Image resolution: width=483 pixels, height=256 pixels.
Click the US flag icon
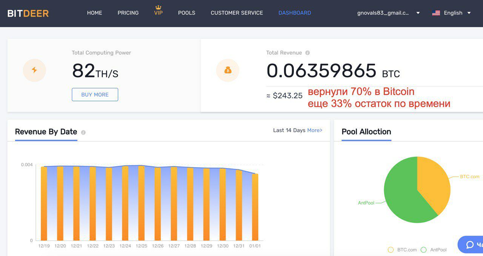[436, 13]
